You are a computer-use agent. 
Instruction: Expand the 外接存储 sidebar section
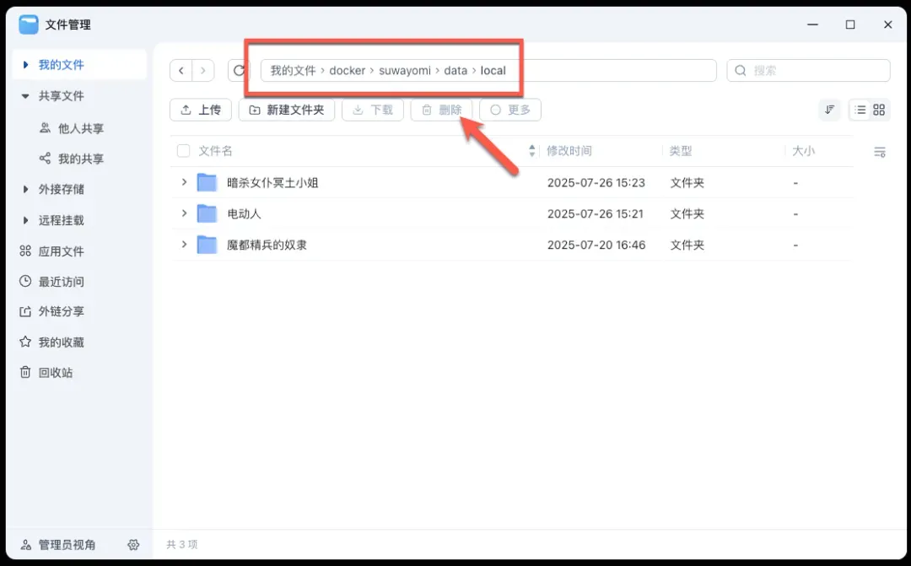click(x=25, y=190)
